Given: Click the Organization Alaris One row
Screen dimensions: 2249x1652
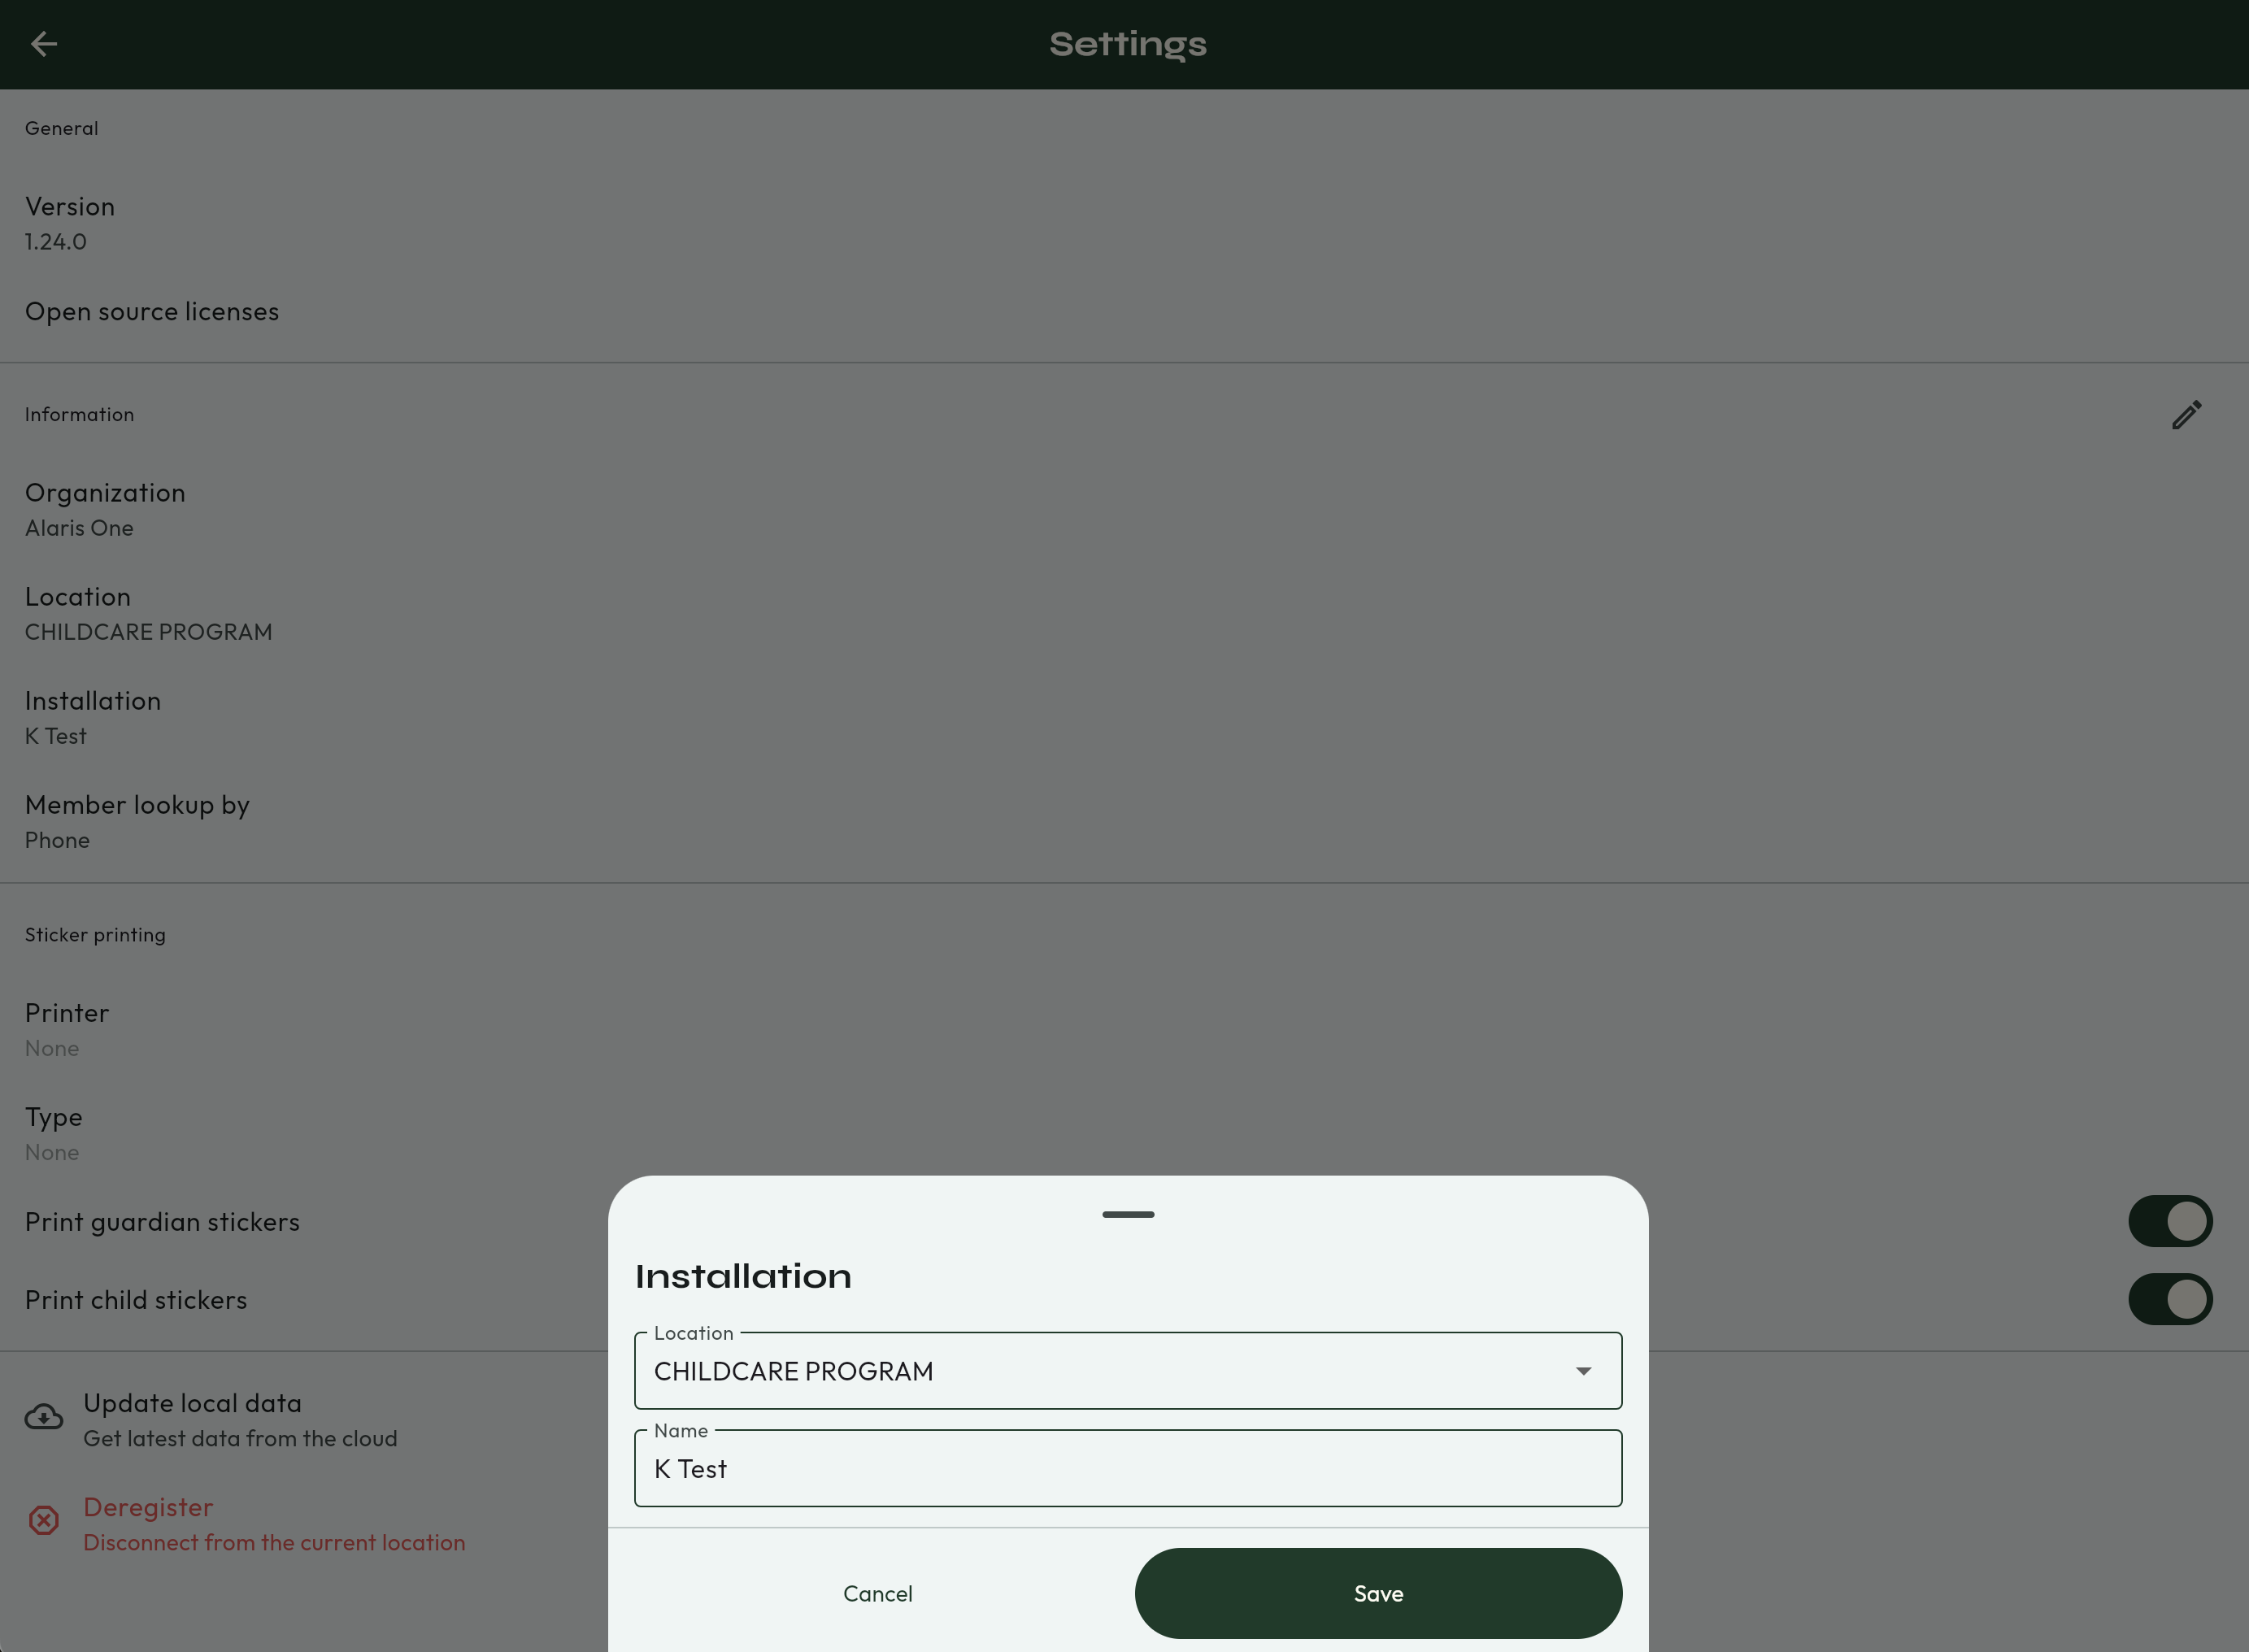Looking at the screenshot, I should [x=105, y=509].
